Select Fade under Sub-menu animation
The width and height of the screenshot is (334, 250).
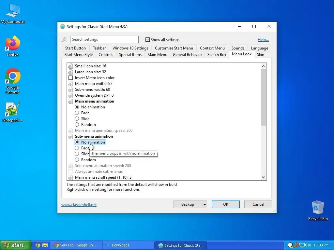(x=77, y=148)
